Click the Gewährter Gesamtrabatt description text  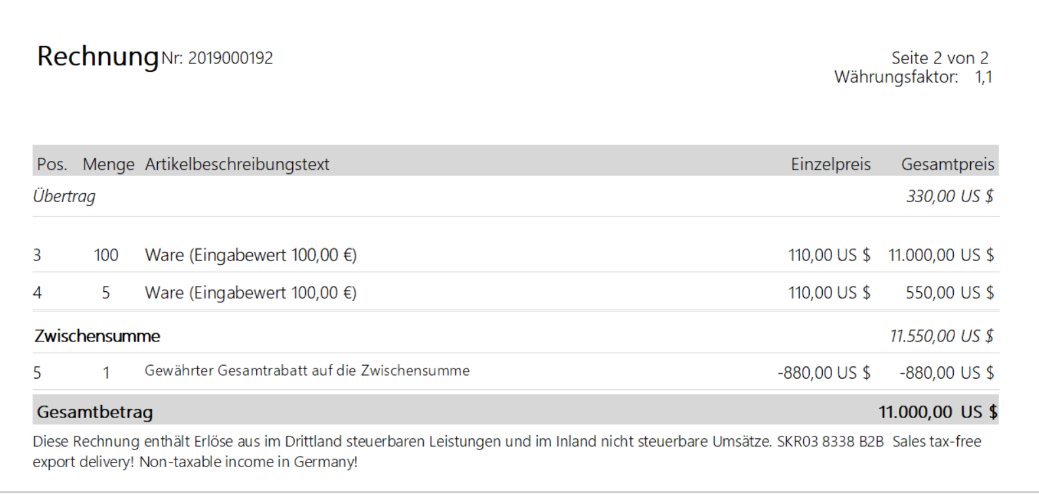307,371
